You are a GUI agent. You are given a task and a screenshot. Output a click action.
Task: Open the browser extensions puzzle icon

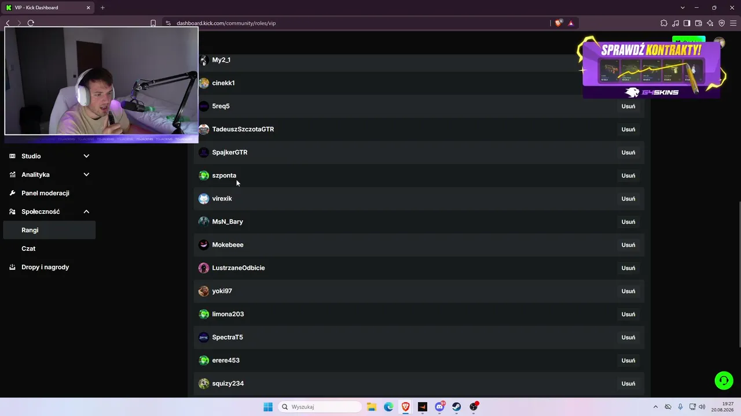pos(664,23)
